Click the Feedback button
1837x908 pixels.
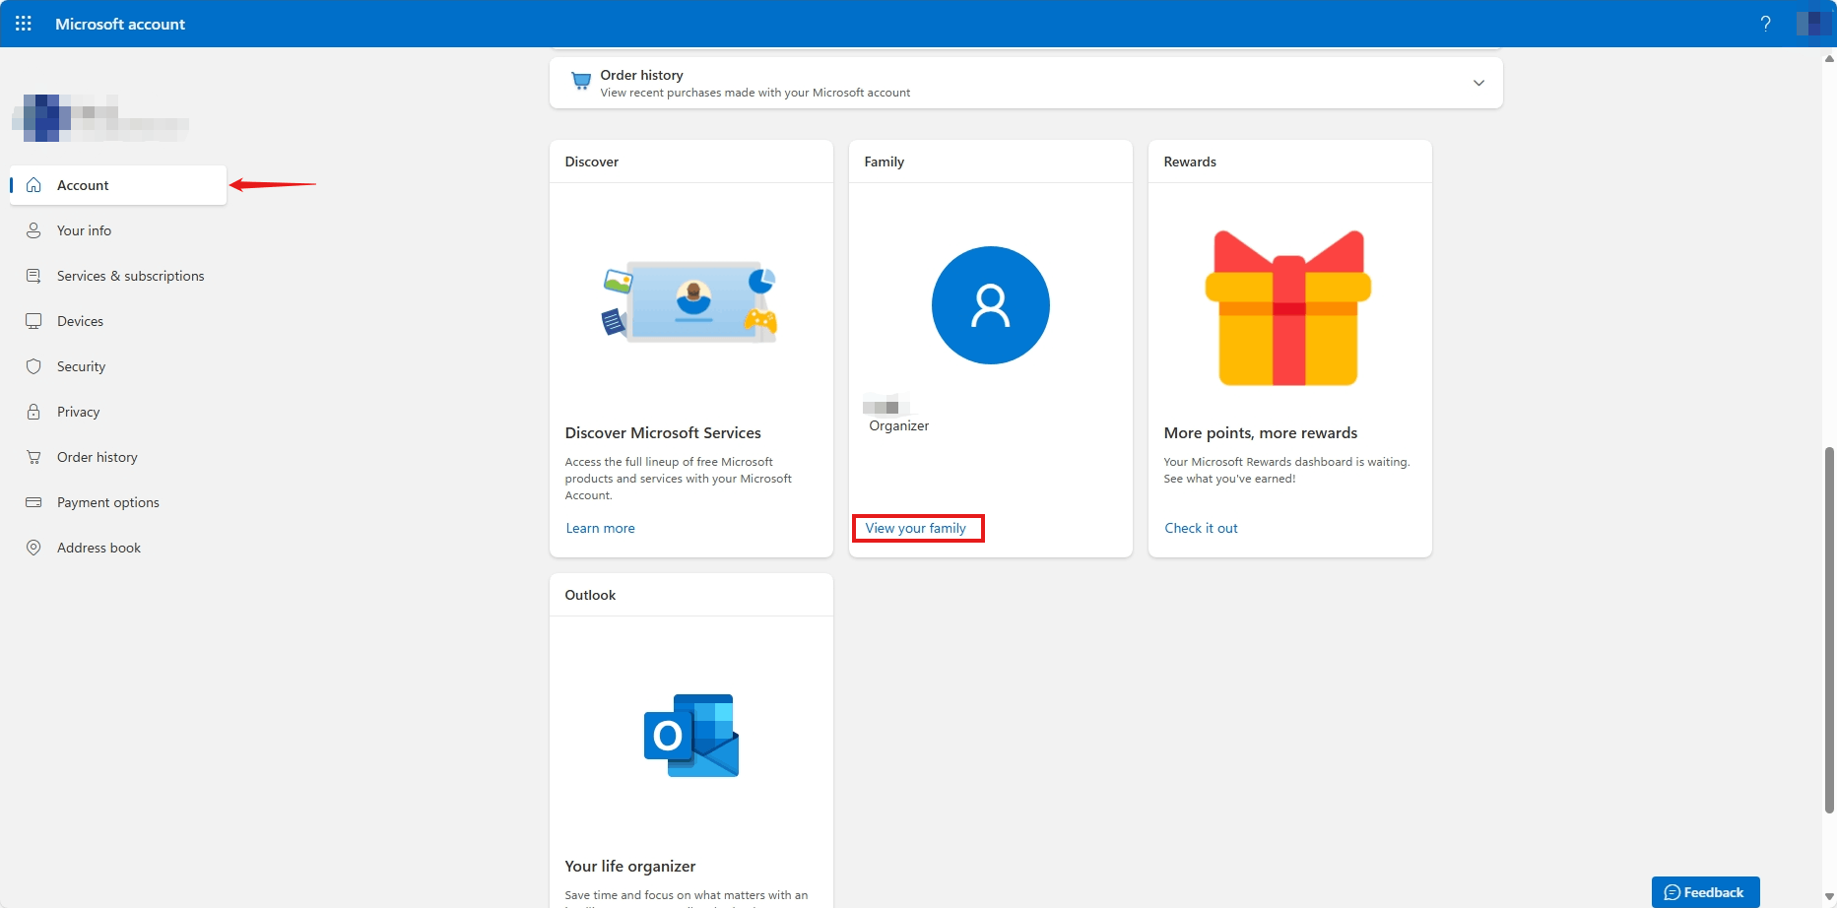(1705, 892)
